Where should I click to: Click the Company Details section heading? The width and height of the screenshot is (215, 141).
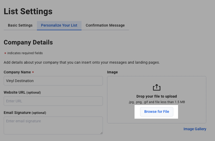28,42
